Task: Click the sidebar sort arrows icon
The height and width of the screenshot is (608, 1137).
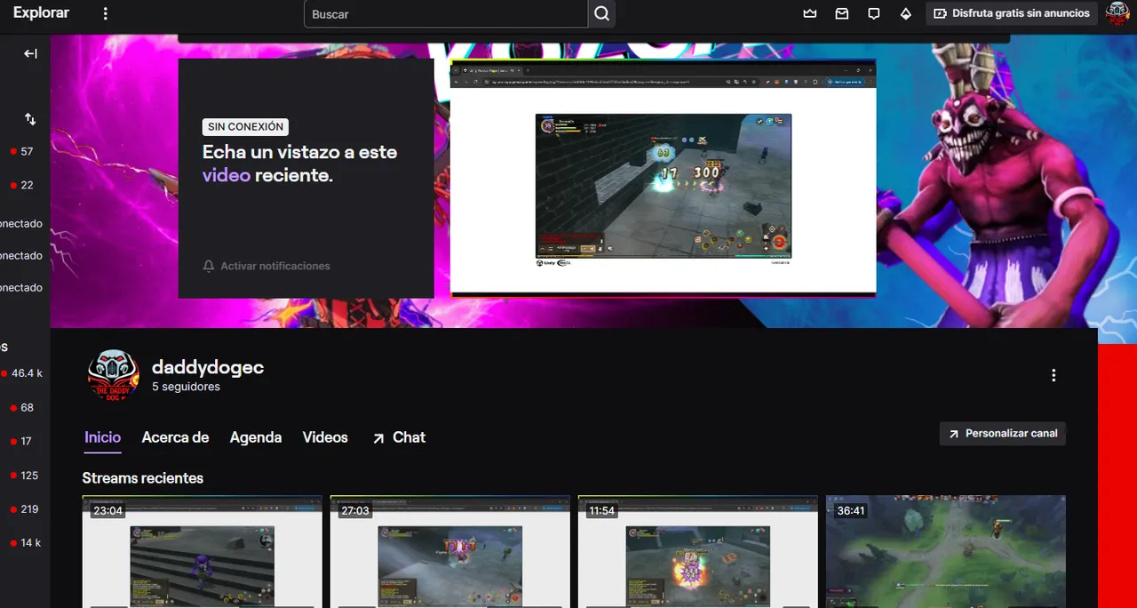Action: pos(30,119)
